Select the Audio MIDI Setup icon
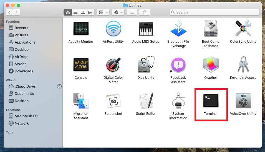This screenshot has width=265, height=152. (x=146, y=29)
